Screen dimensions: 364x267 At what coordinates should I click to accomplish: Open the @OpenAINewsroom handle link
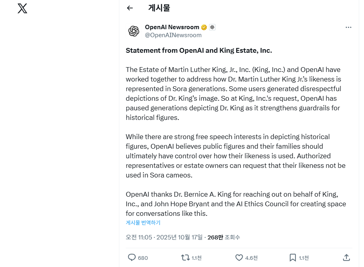coord(173,35)
